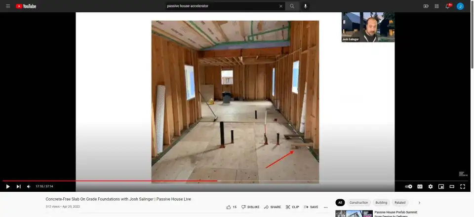Click the Share button
The height and width of the screenshot is (217, 474).
(x=273, y=207)
